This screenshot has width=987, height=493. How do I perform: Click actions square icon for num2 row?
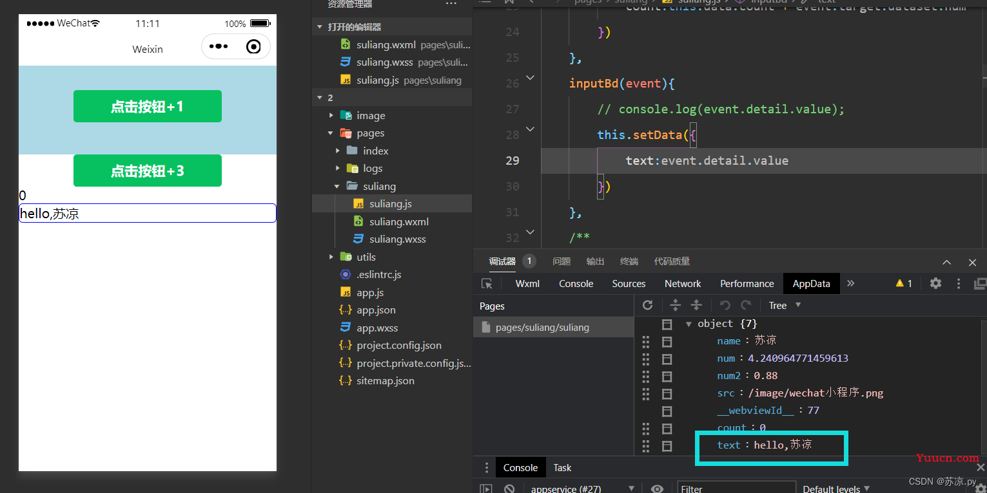[667, 376]
